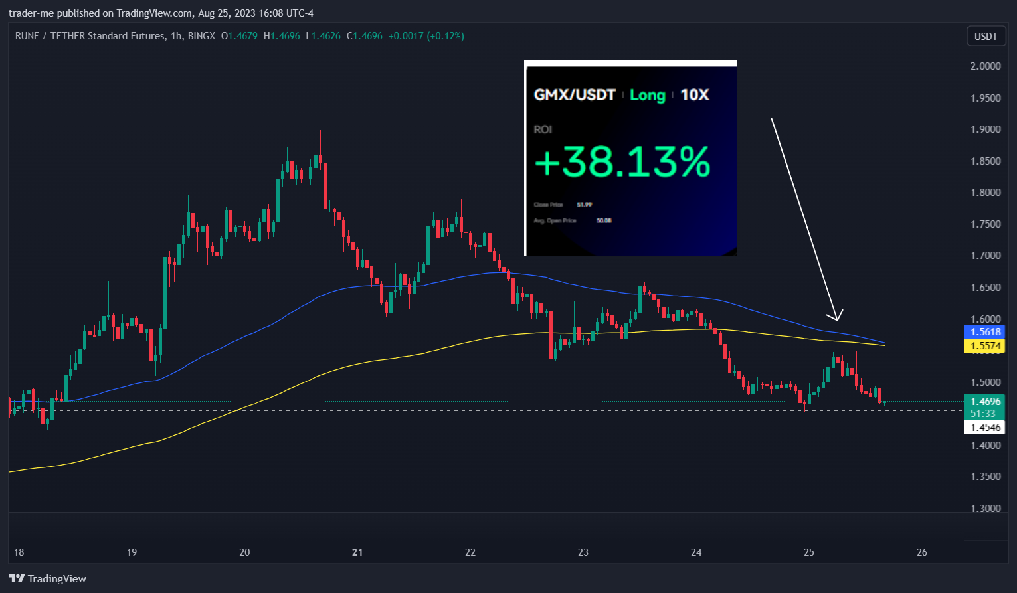Click the white 1.4546 price label
This screenshot has height=593, width=1017.
point(986,427)
